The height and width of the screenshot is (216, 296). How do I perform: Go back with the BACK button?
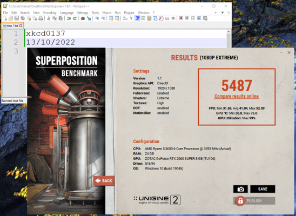tap(104, 181)
